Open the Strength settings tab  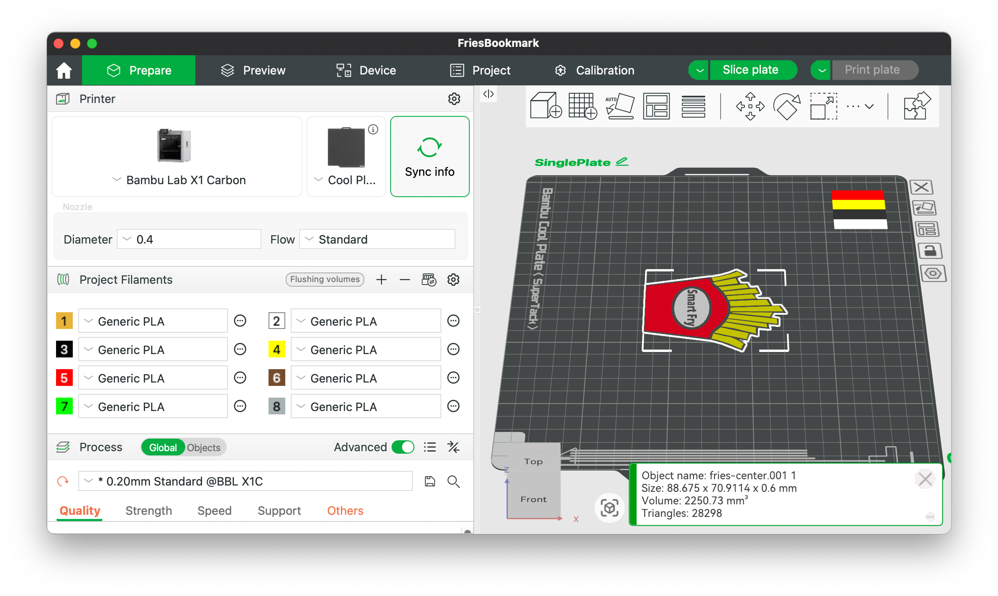pyautogui.click(x=148, y=511)
